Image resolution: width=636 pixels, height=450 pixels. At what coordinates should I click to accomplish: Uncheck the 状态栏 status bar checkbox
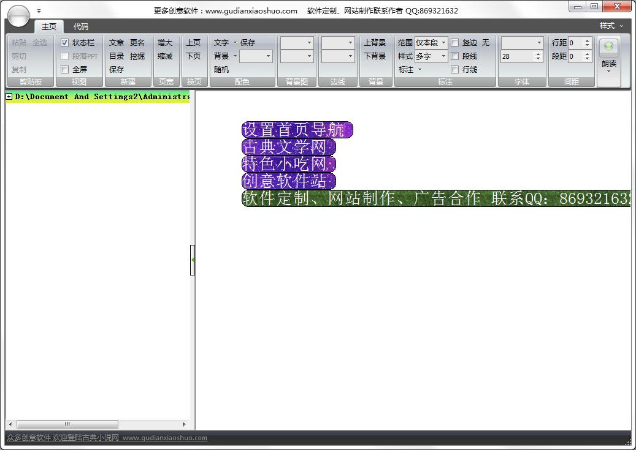click(x=65, y=43)
